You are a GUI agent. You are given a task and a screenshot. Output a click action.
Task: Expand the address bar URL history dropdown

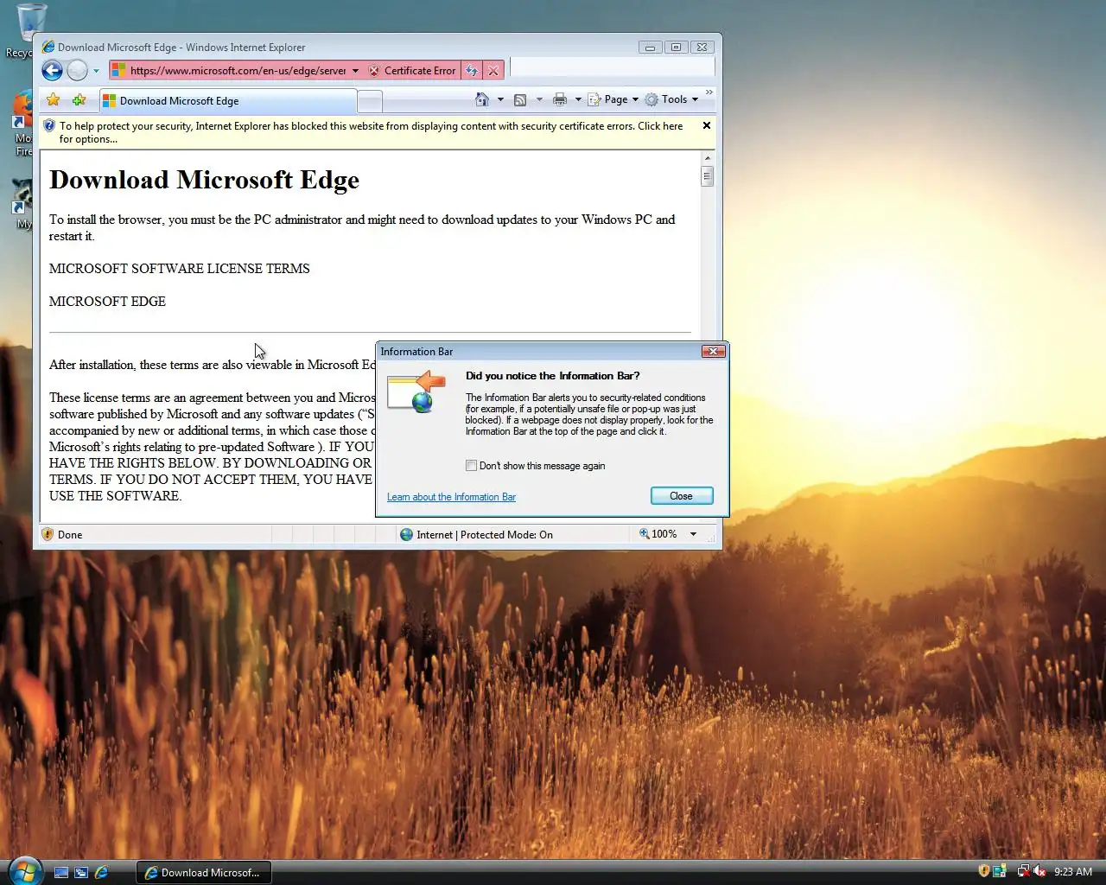[355, 71]
